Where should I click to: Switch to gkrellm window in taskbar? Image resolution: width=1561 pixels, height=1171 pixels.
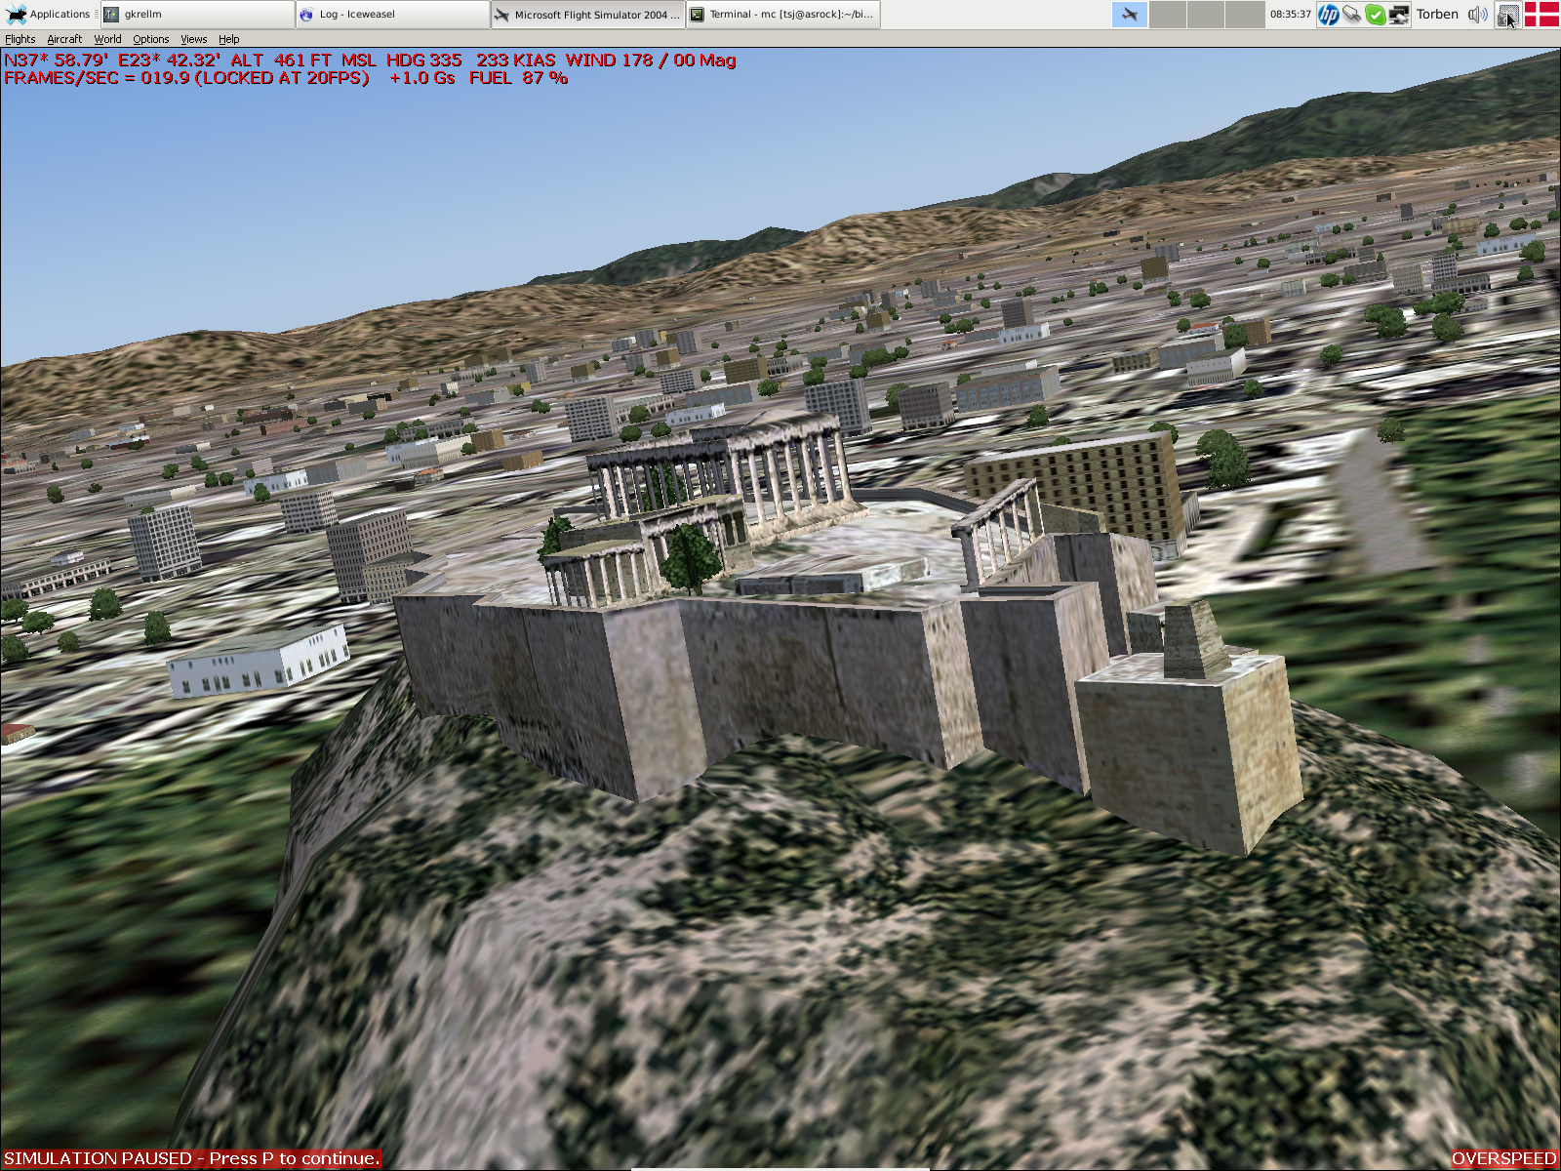click(197, 14)
